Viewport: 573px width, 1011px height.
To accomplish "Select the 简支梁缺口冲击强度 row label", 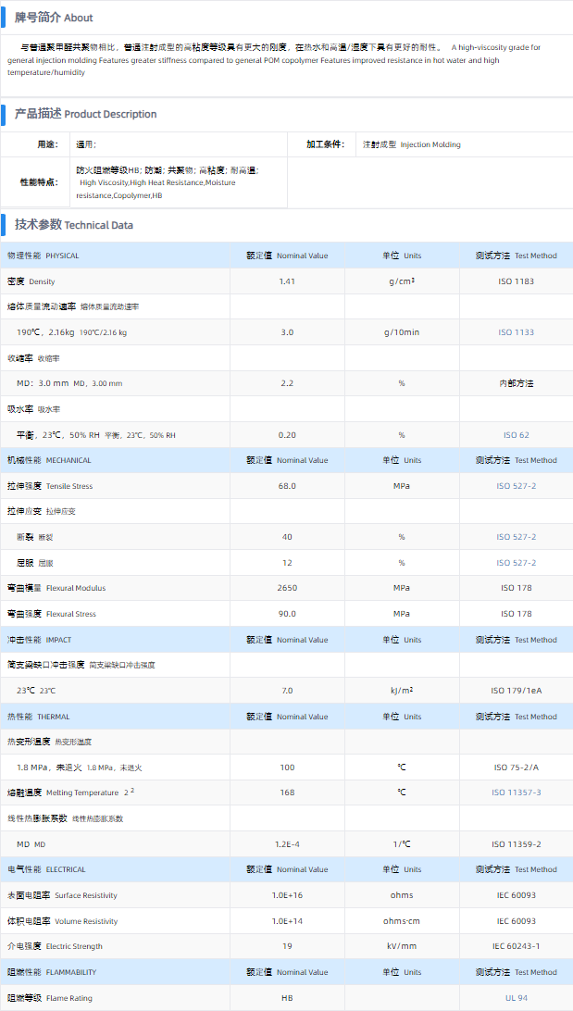I will [81, 665].
